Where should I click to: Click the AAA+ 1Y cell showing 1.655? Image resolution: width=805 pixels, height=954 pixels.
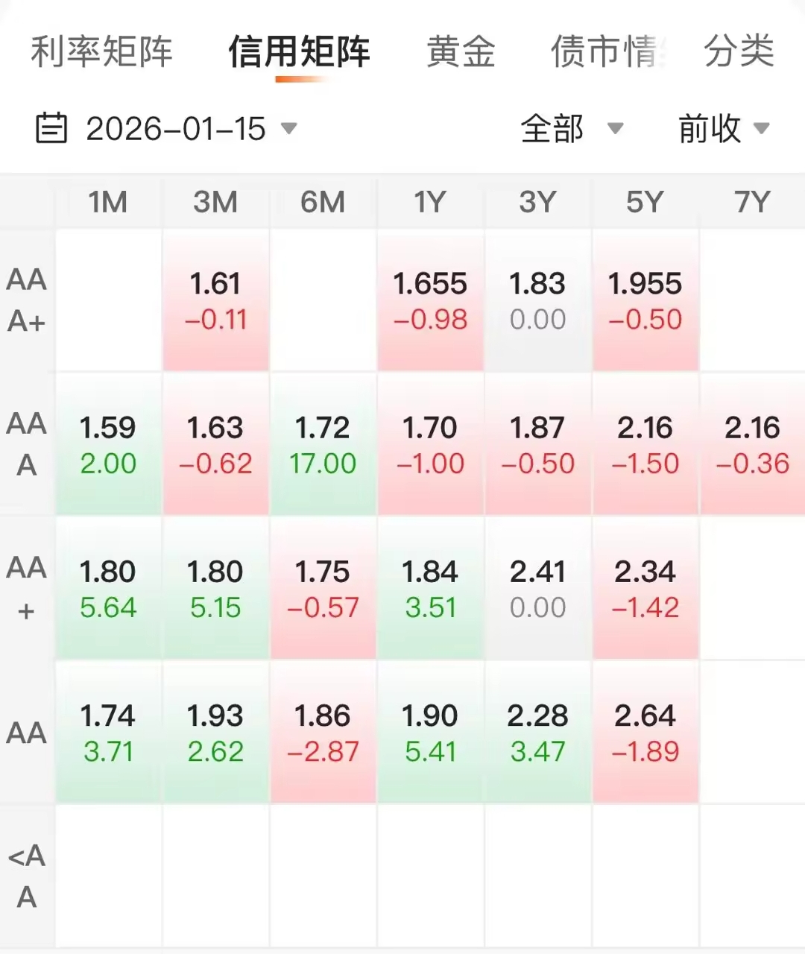(430, 300)
